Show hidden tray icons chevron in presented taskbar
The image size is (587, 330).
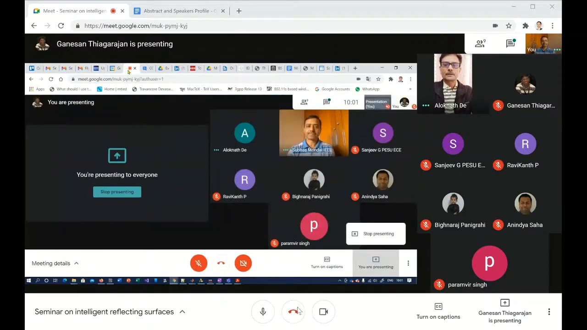pyautogui.click(x=340, y=280)
